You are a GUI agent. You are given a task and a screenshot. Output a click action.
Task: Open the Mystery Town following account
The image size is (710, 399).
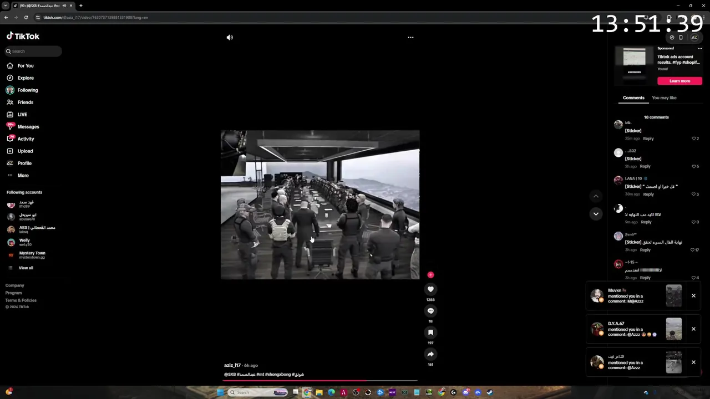[28, 255]
